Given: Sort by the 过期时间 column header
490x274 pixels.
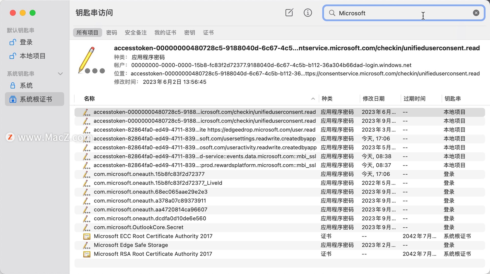Looking at the screenshot, I should [414, 99].
